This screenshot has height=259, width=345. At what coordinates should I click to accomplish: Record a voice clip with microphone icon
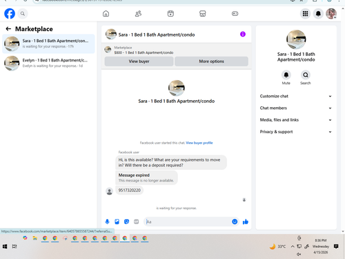[x=107, y=222]
